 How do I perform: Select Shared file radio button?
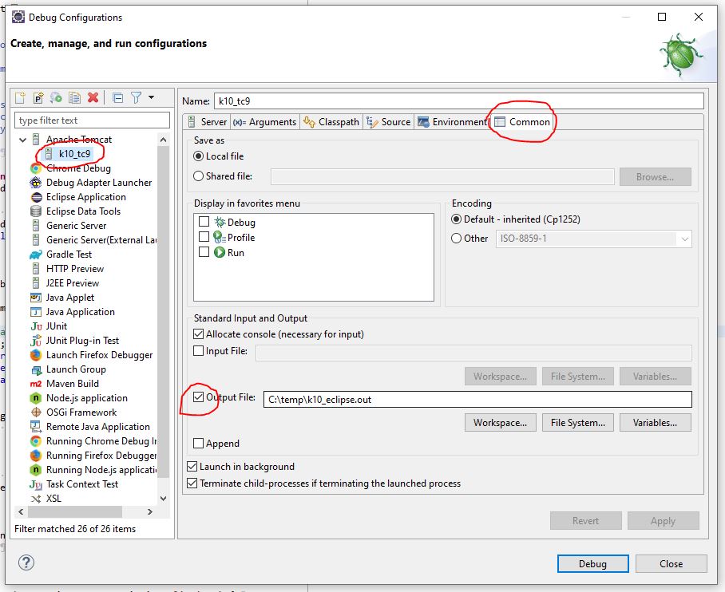(x=198, y=176)
